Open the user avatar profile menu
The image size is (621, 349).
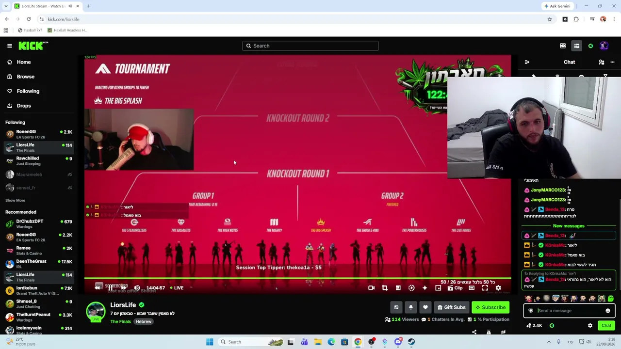(x=604, y=46)
